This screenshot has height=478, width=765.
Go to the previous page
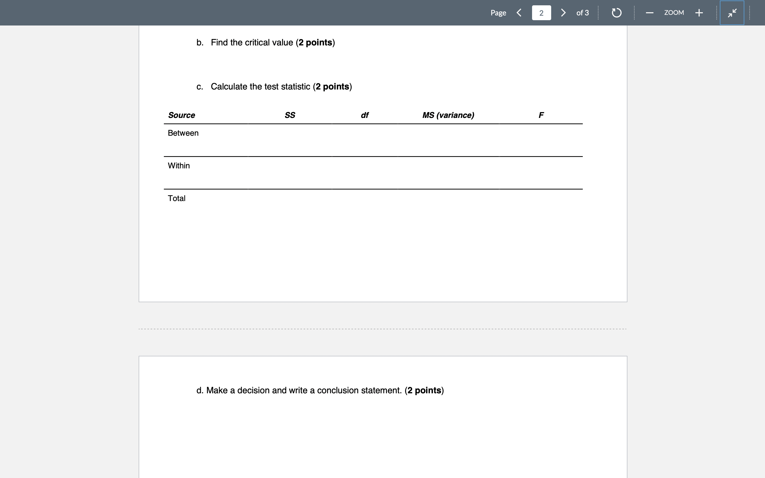tap(519, 13)
